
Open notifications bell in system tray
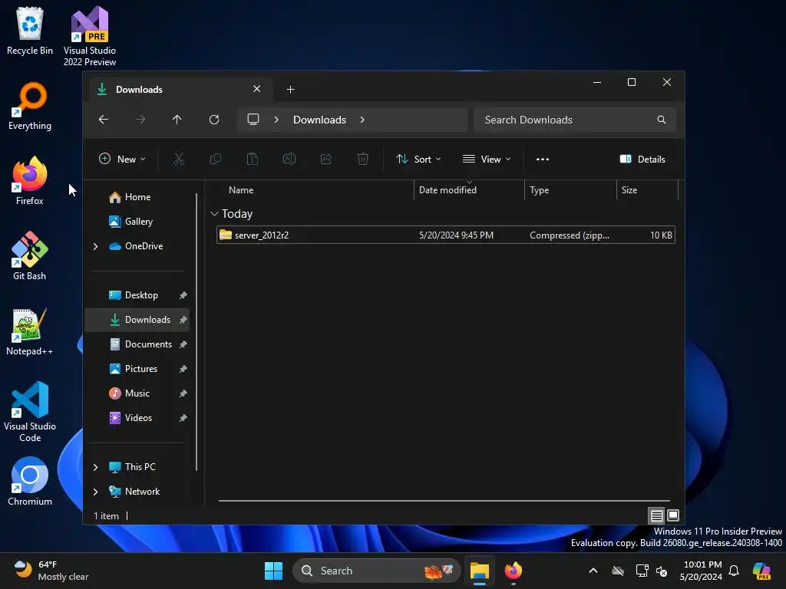point(734,571)
